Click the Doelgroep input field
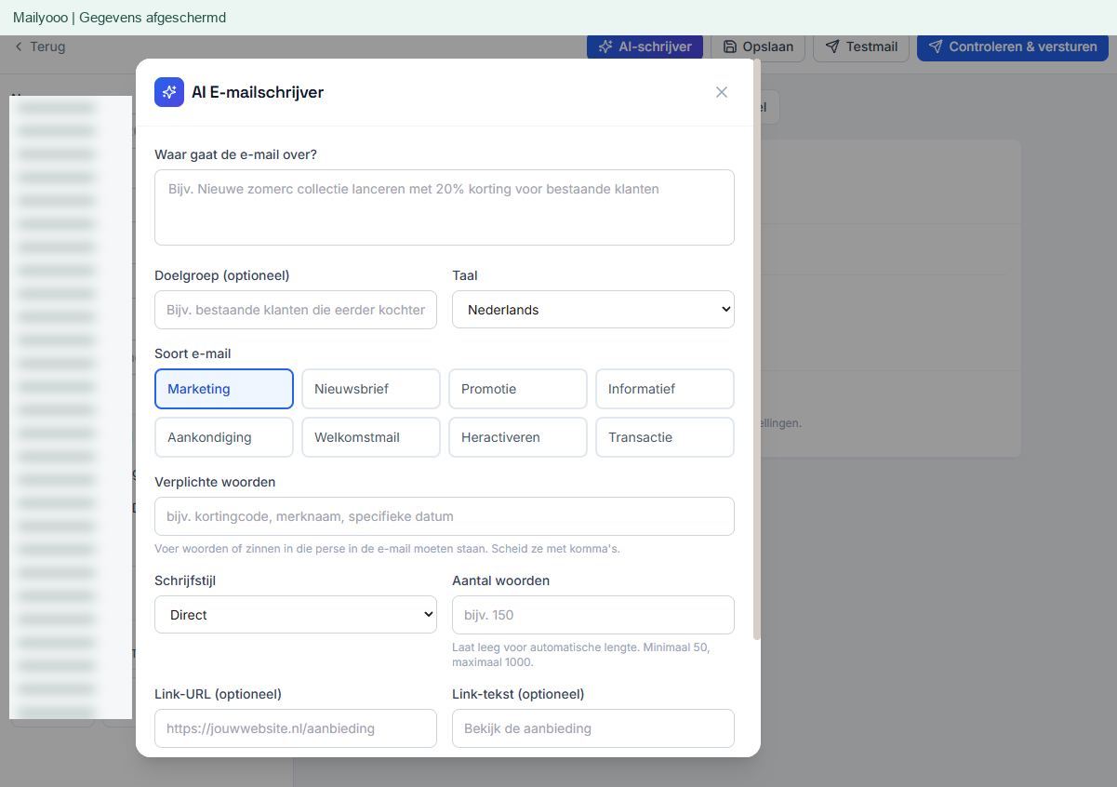 (296, 310)
